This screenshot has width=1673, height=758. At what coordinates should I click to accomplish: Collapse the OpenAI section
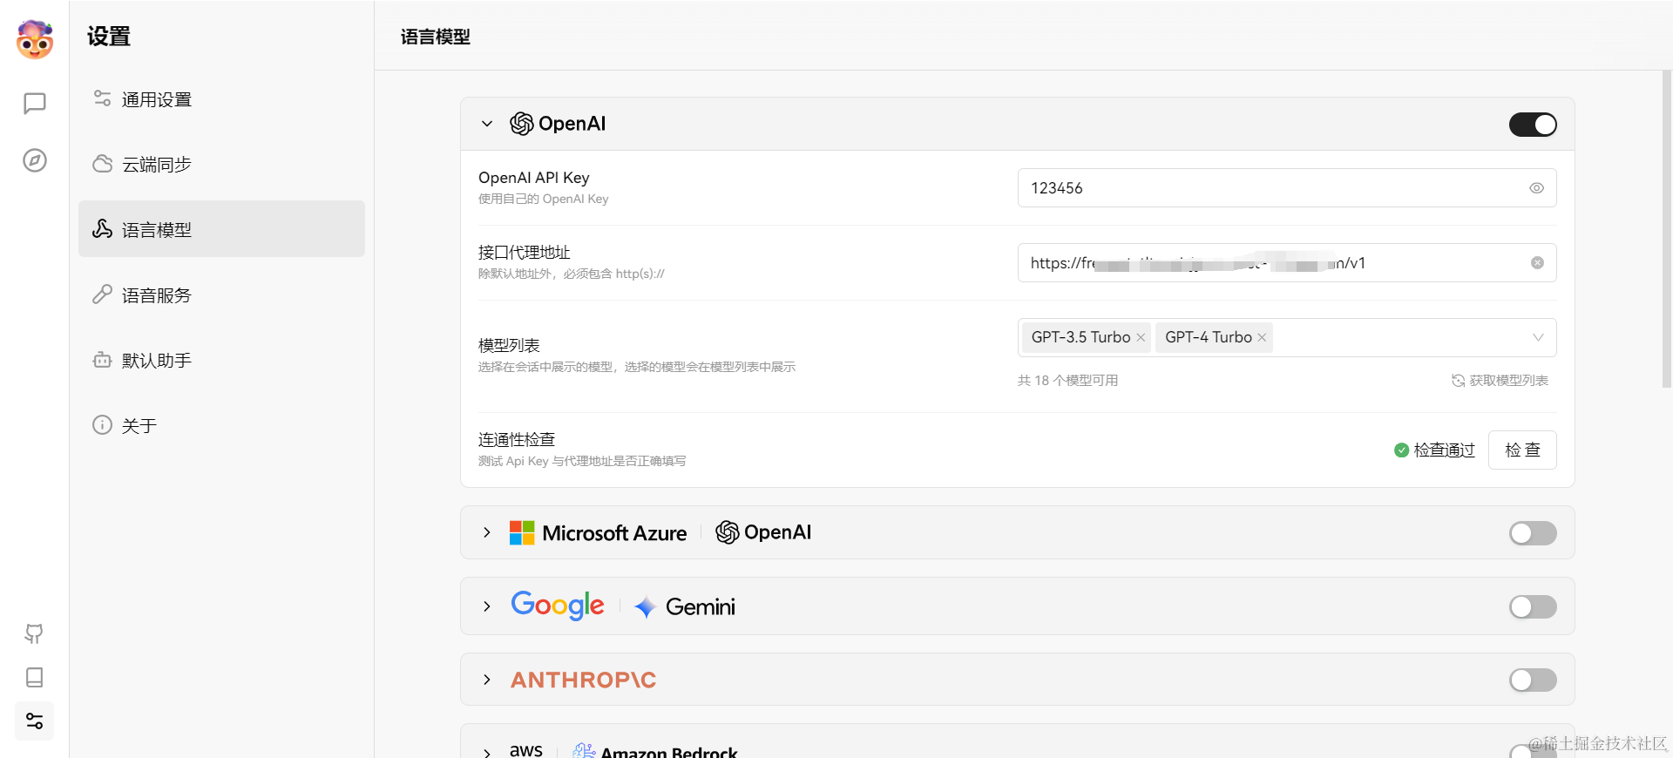click(x=487, y=124)
